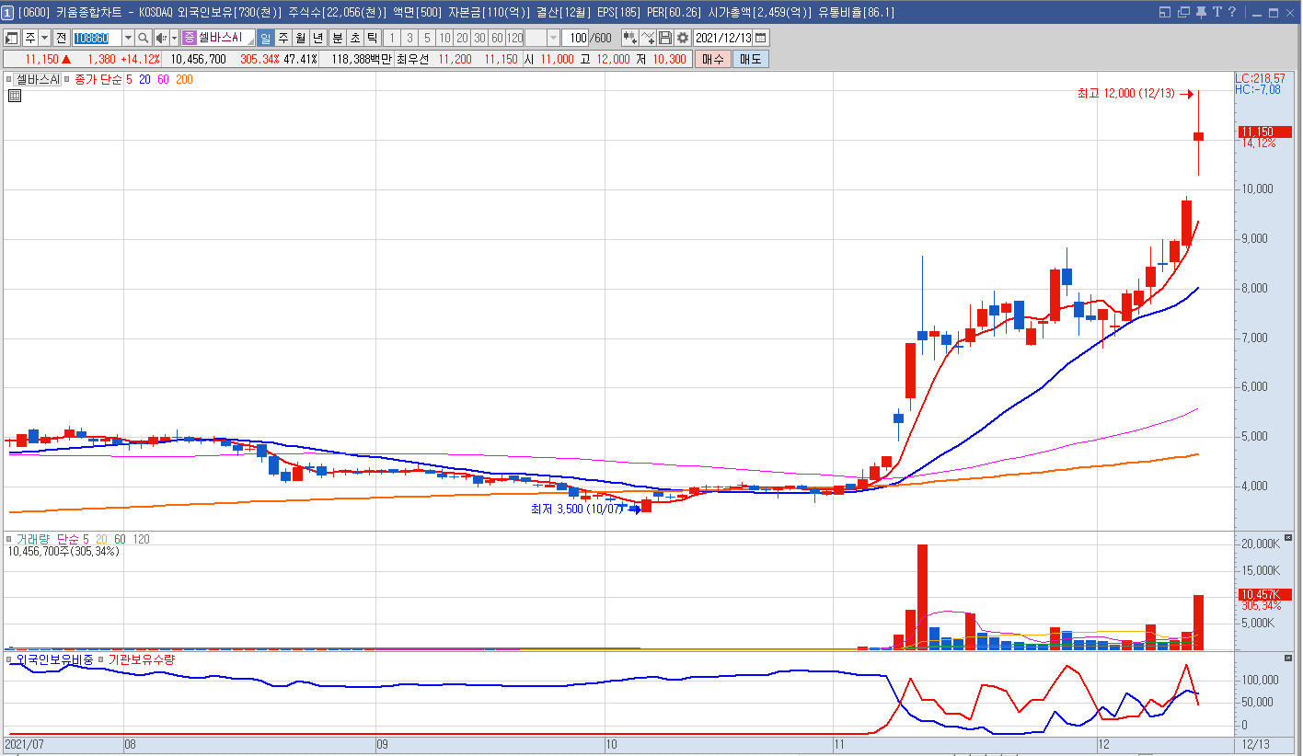Screen dimensions: 1303x756
Task: Close the foreign holdings pane with its X
Action: (x=1287, y=659)
